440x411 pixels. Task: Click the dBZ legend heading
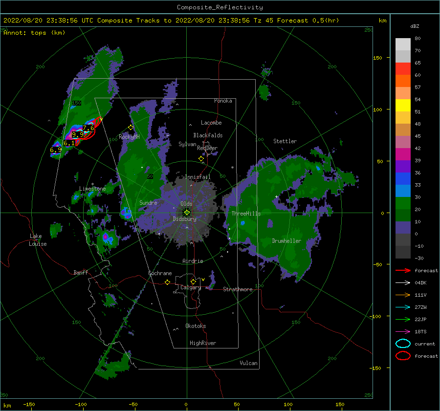tap(415, 26)
